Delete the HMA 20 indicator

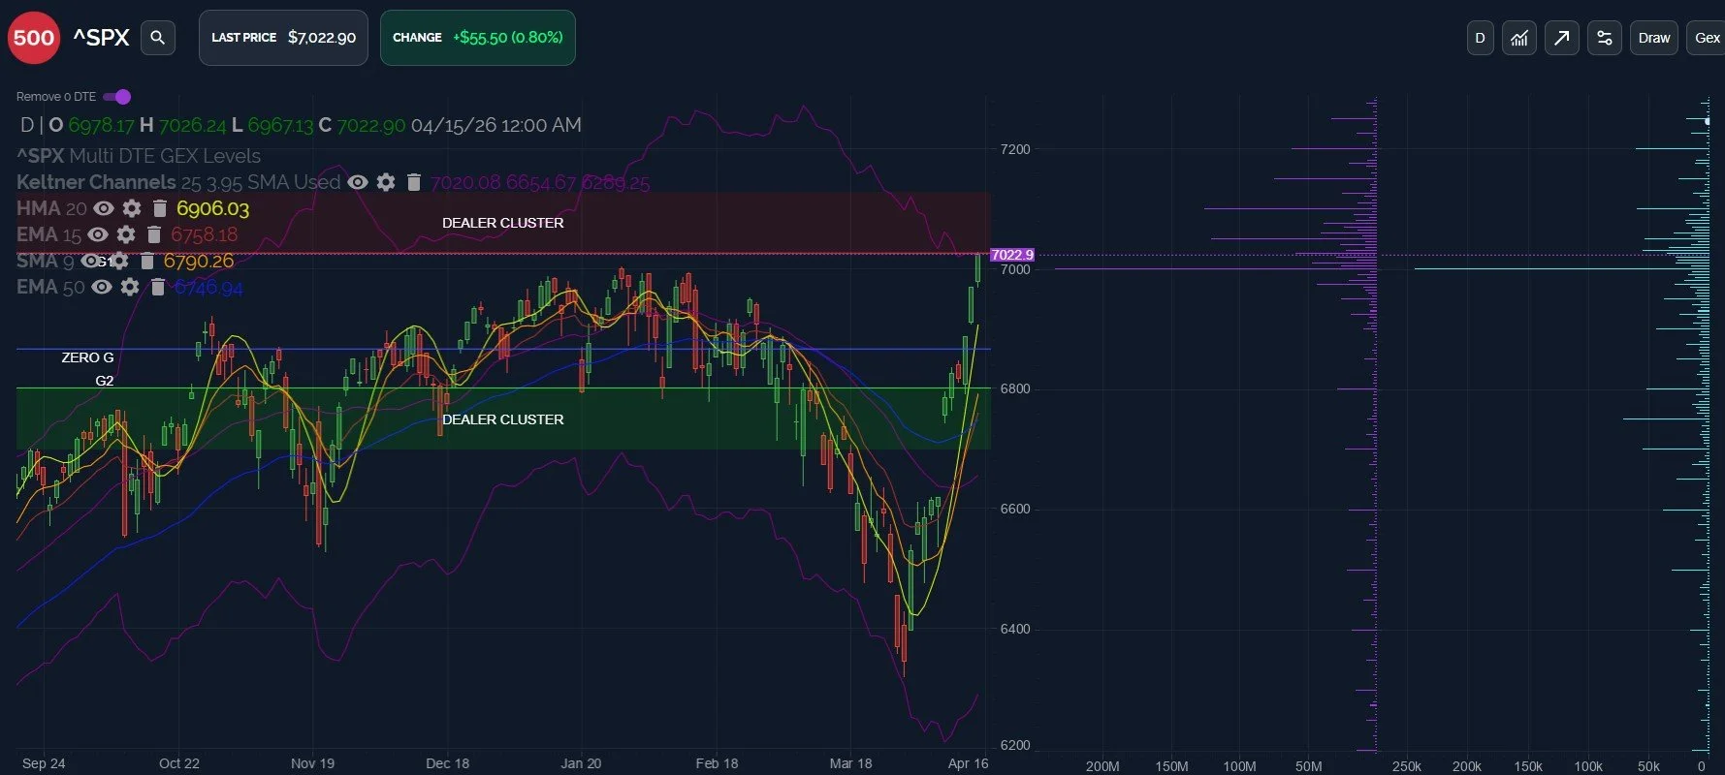160,208
